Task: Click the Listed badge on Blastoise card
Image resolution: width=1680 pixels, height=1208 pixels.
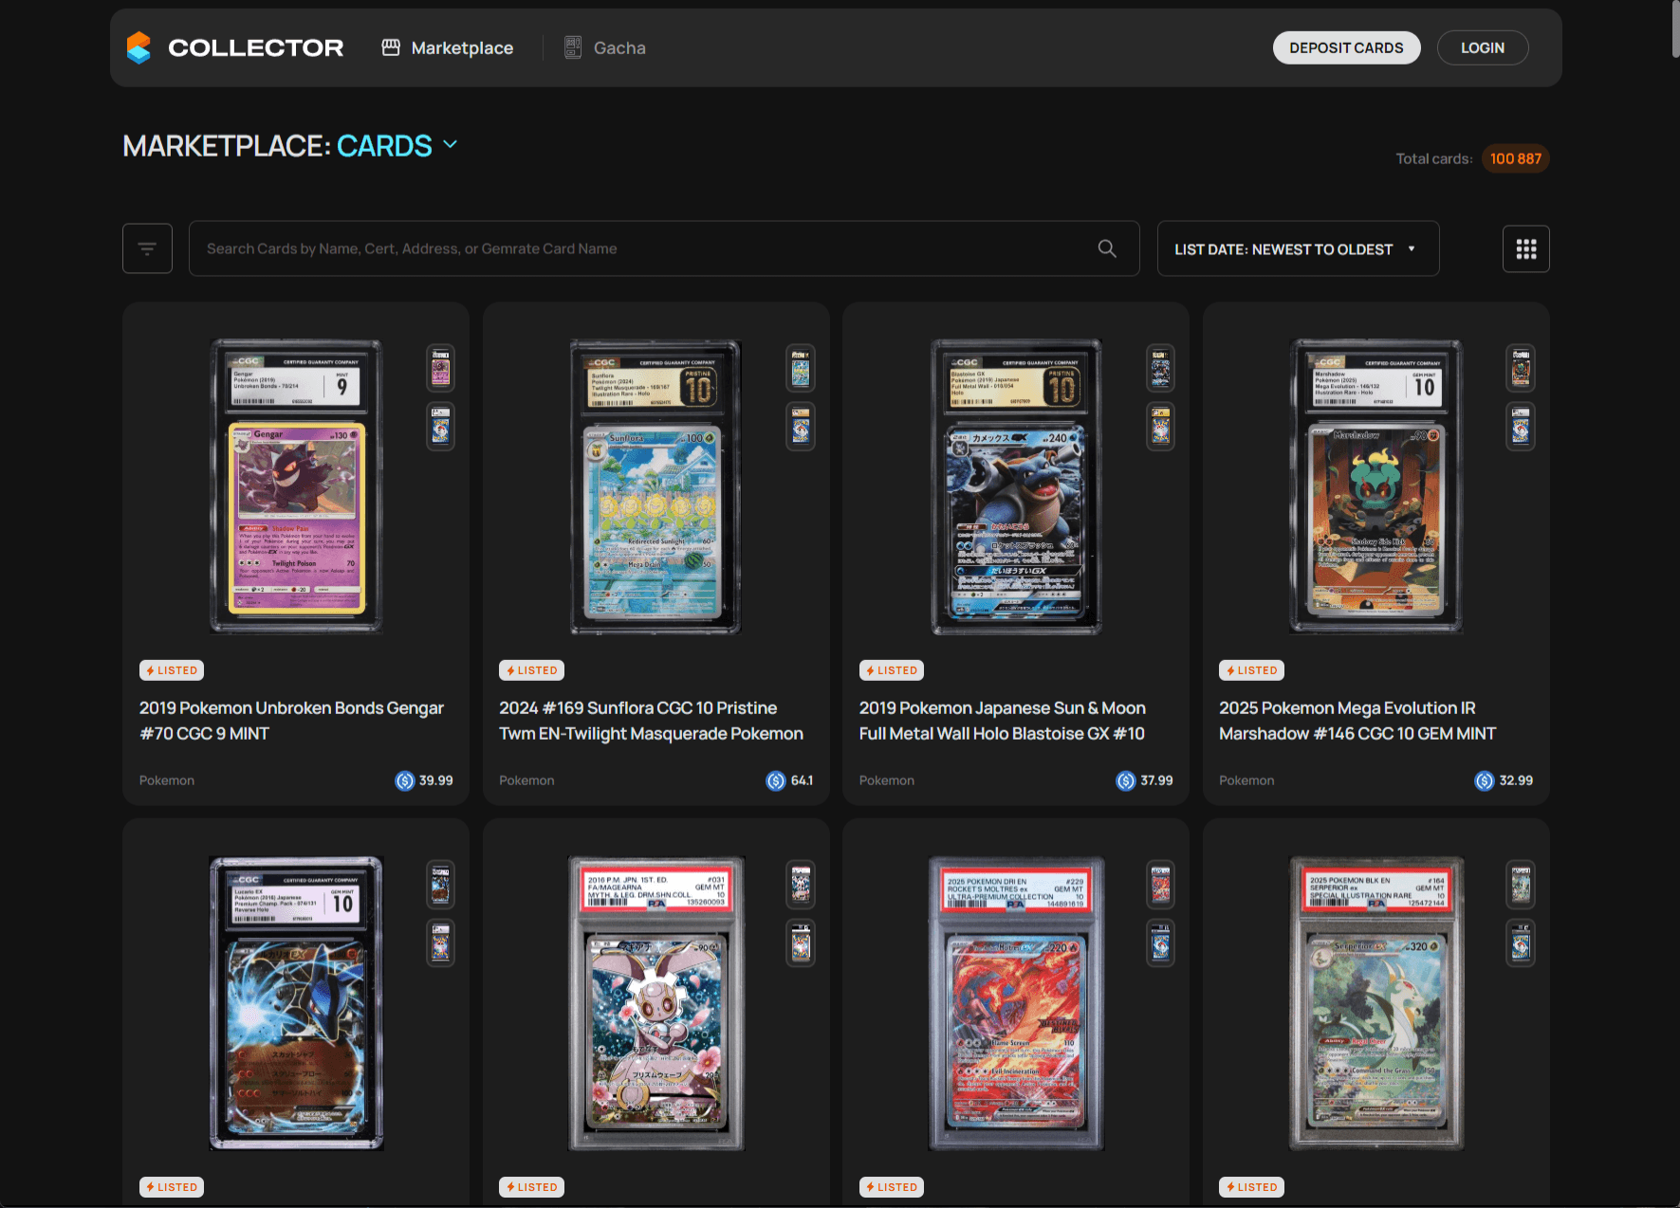Action: point(892,670)
